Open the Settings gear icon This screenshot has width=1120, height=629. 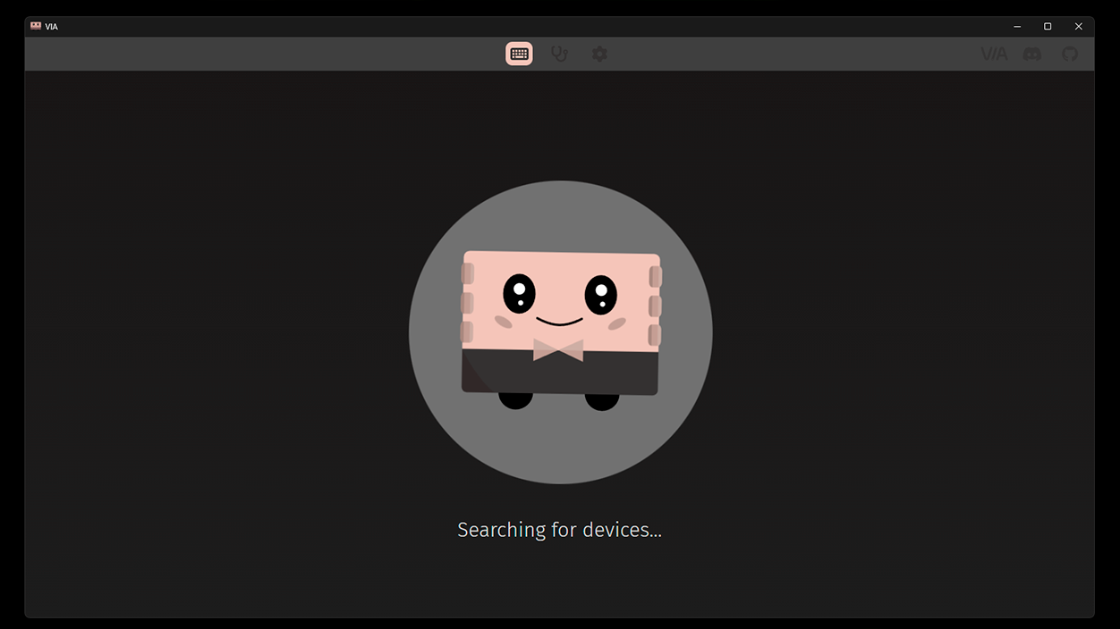[599, 54]
